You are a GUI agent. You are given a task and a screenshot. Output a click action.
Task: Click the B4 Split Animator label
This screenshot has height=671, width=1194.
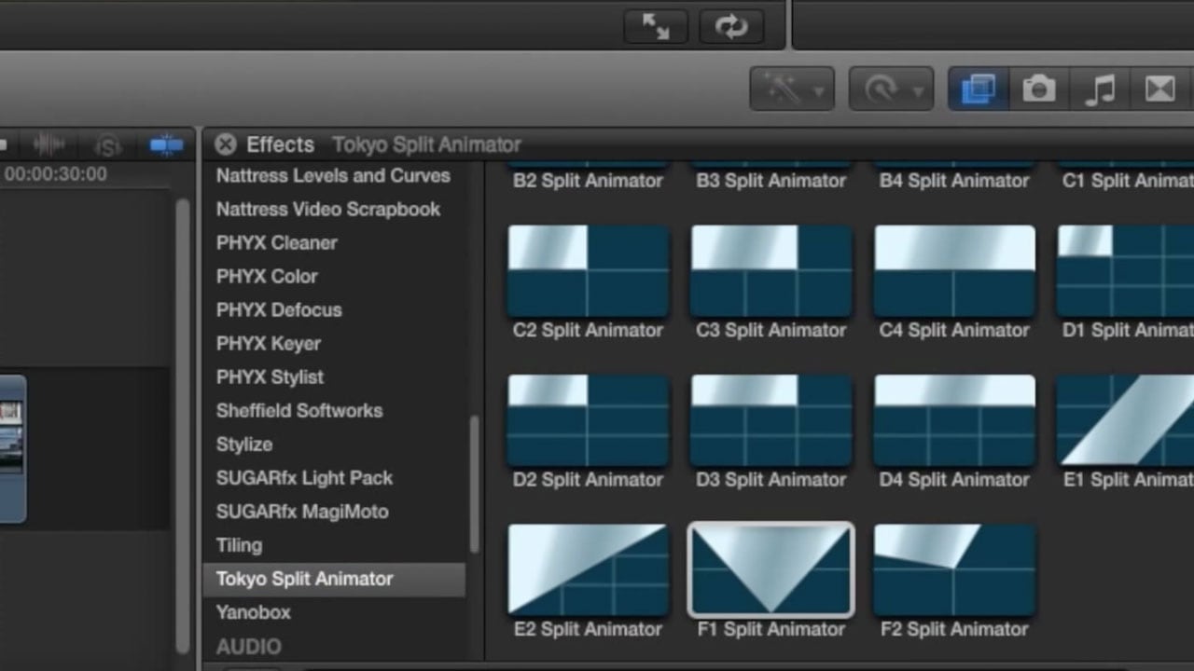[954, 181]
